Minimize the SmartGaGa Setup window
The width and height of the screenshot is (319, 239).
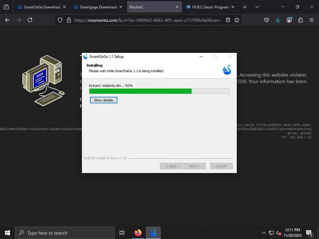click(x=202, y=57)
